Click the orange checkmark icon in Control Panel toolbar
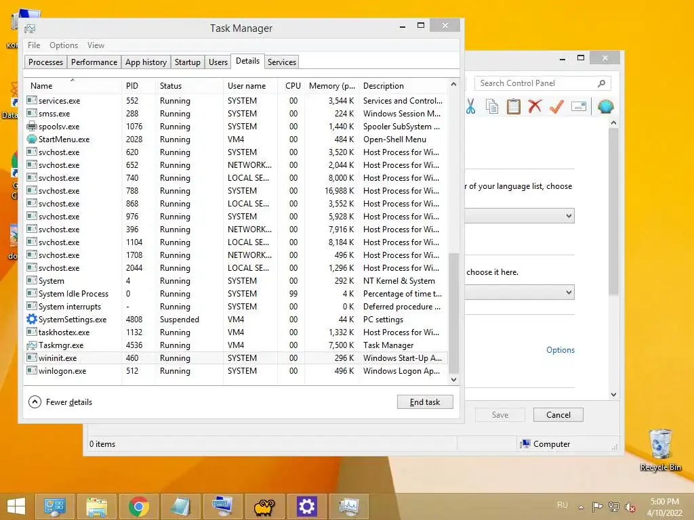Screen dimensions: 694x520 (x=557, y=106)
